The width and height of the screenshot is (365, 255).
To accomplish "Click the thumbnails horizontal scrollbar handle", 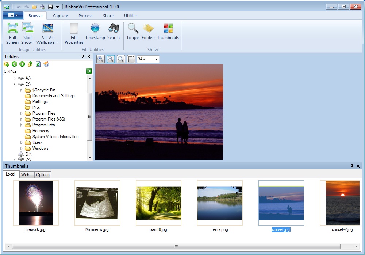I will click(176, 246).
